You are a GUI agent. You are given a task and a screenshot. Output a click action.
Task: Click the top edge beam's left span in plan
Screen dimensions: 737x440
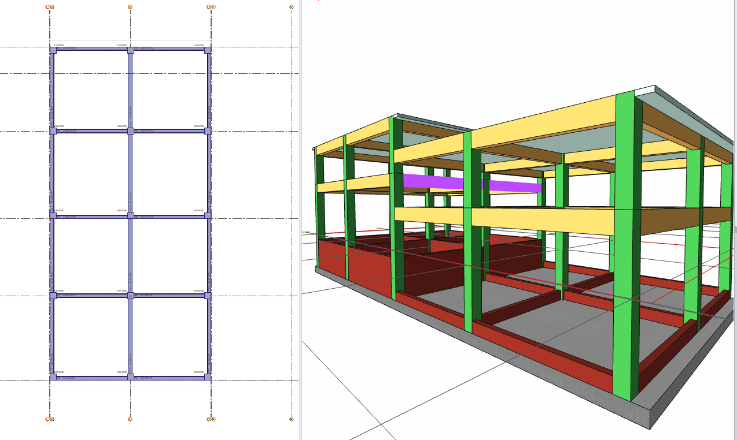(91, 50)
